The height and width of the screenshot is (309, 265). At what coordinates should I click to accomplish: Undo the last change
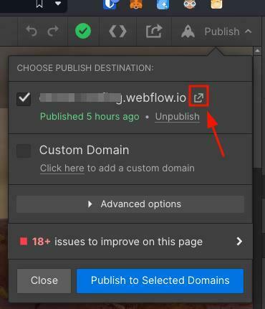tap(32, 31)
